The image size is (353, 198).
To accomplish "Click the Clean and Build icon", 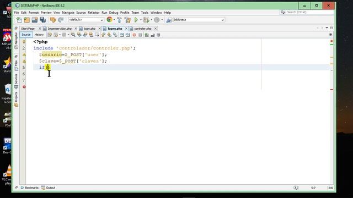I will point(127,20).
